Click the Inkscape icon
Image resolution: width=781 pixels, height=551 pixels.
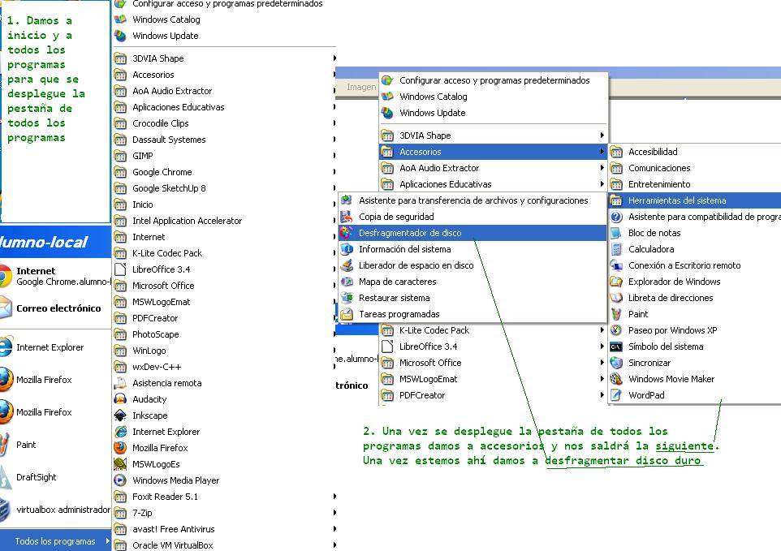click(x=120, y=415)
